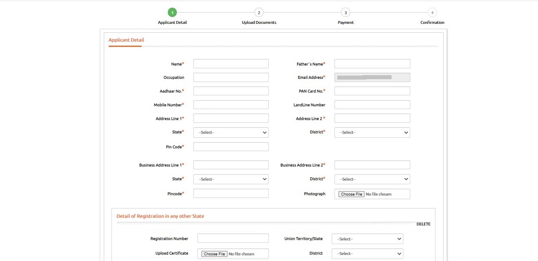Click the DELETE link in registration section
This screenshot has width=538, height=261.
[423, 224]
